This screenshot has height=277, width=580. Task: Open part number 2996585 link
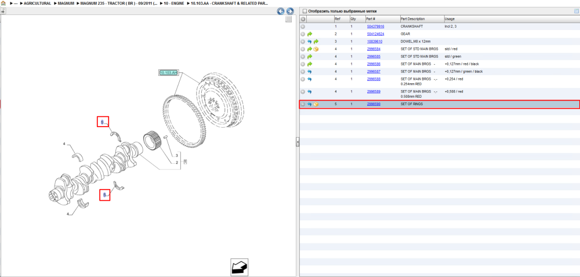(374, 57)
